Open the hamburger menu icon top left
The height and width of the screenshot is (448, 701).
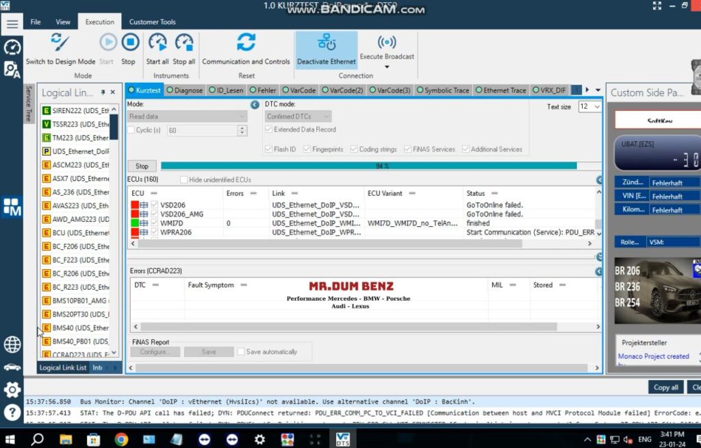12,21
